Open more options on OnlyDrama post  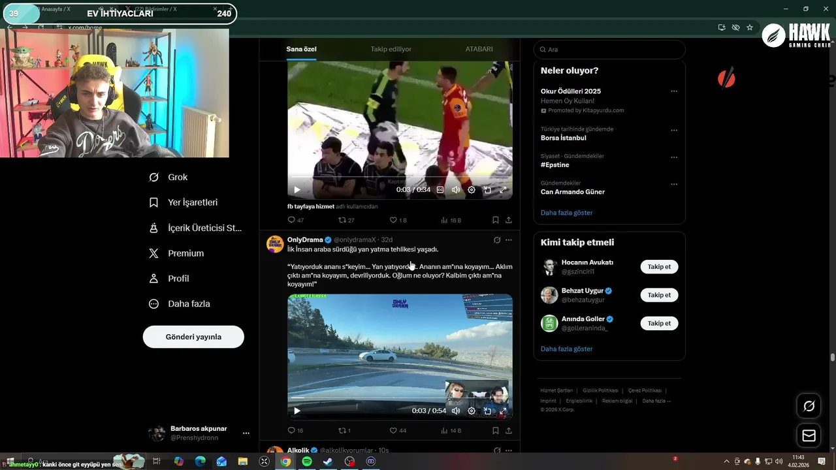[x=509, y=240]
